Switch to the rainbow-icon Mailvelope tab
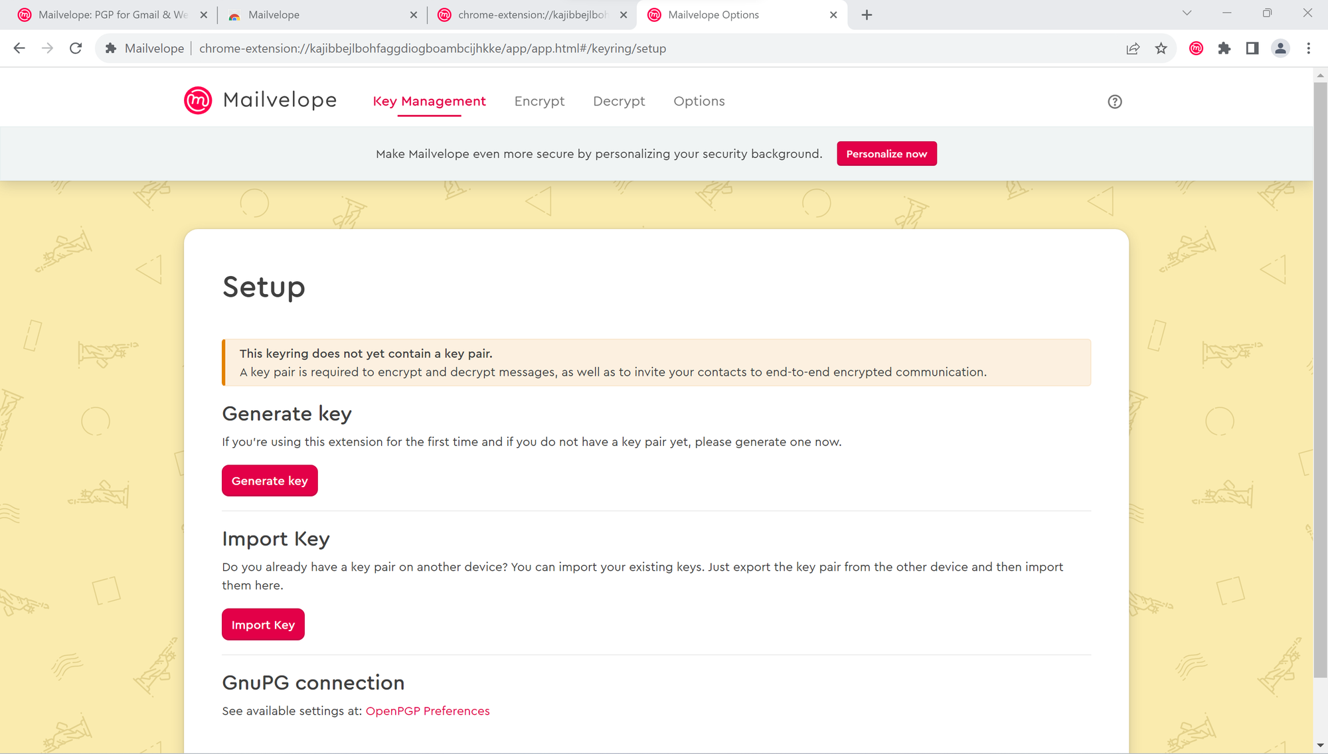Viewport: 1328px width, 754px height. (x=321, y=15)
